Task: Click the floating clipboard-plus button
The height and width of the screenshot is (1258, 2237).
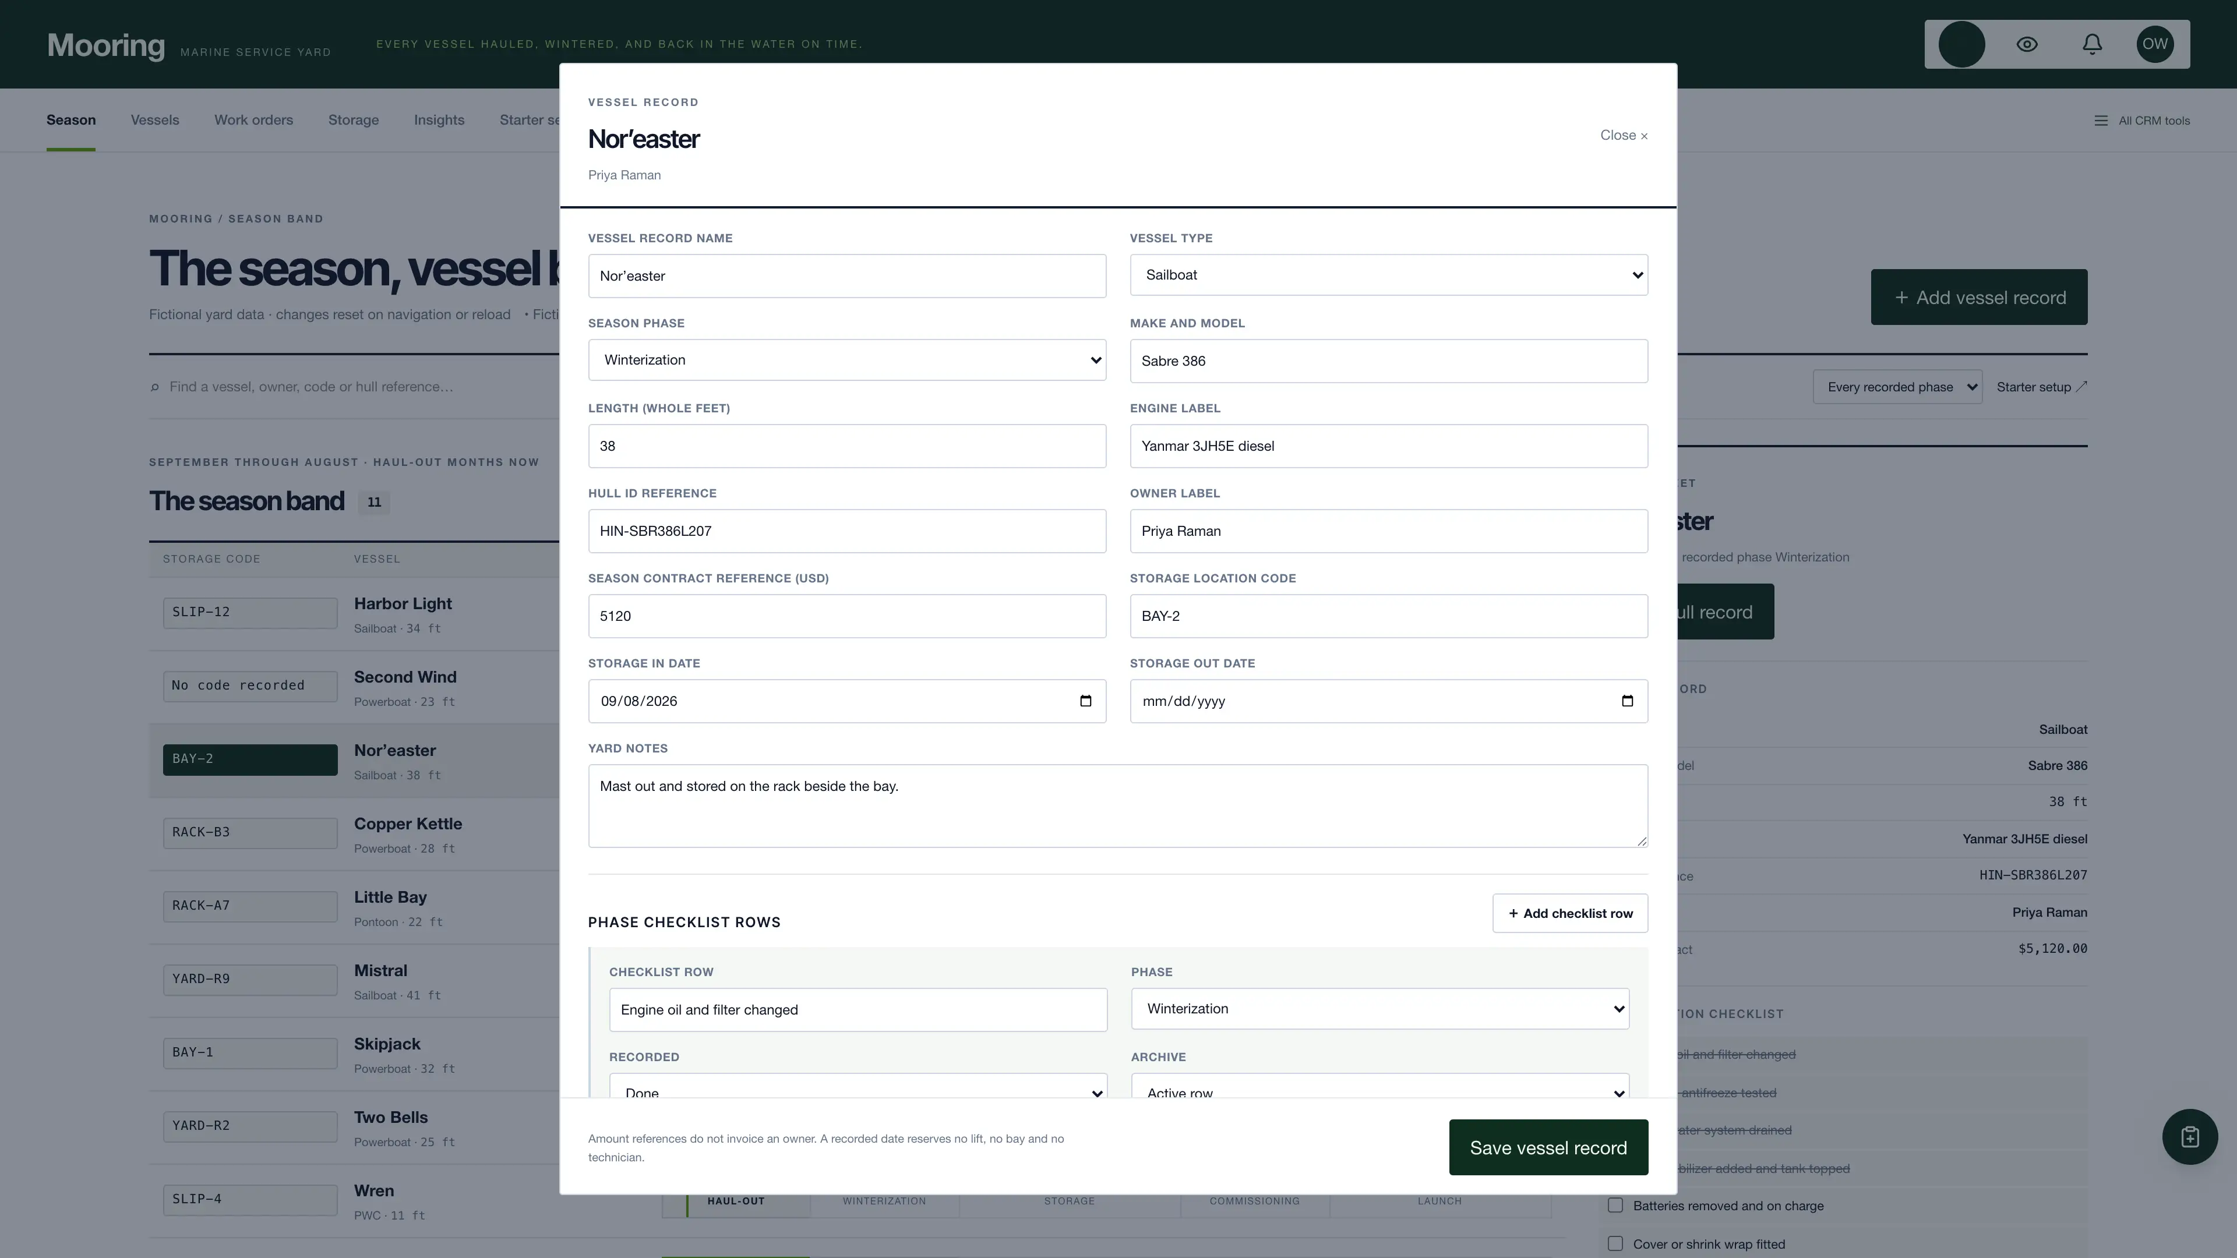Action: [x=2189, y=1136]
